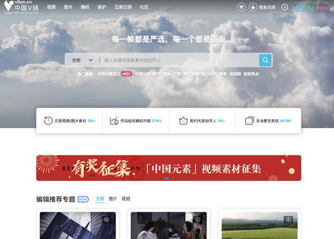Image resolution: width=334 pixels, height=239 pixels.
Task: Select first banner carousel indicator dot
Action: coord(166,178)
